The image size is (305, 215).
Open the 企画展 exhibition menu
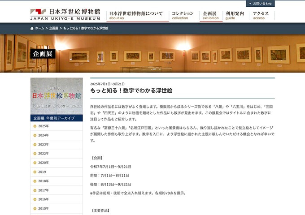(x=211, y=16)
